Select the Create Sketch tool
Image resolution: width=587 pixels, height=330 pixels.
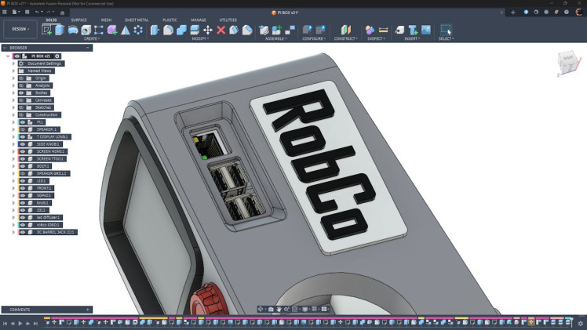click(47, 30)
